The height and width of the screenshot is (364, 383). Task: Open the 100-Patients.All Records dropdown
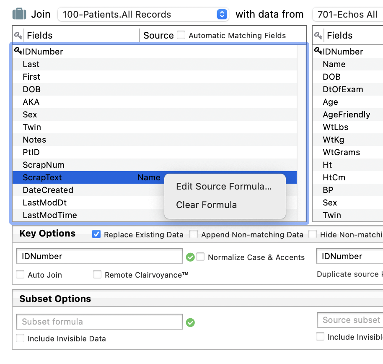pyautogui.click(x=143, y=14)
